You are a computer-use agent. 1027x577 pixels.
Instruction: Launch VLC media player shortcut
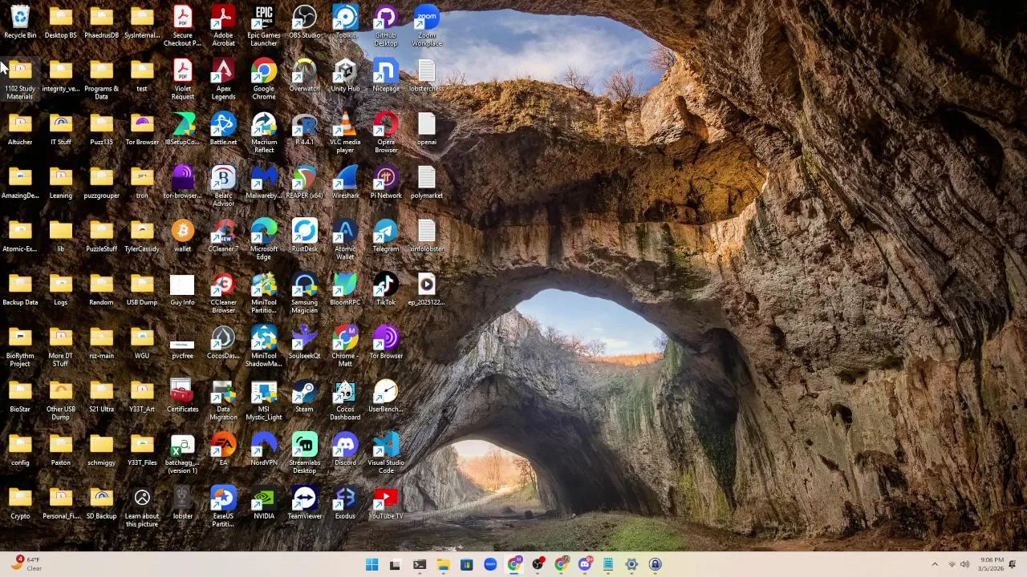345,133
